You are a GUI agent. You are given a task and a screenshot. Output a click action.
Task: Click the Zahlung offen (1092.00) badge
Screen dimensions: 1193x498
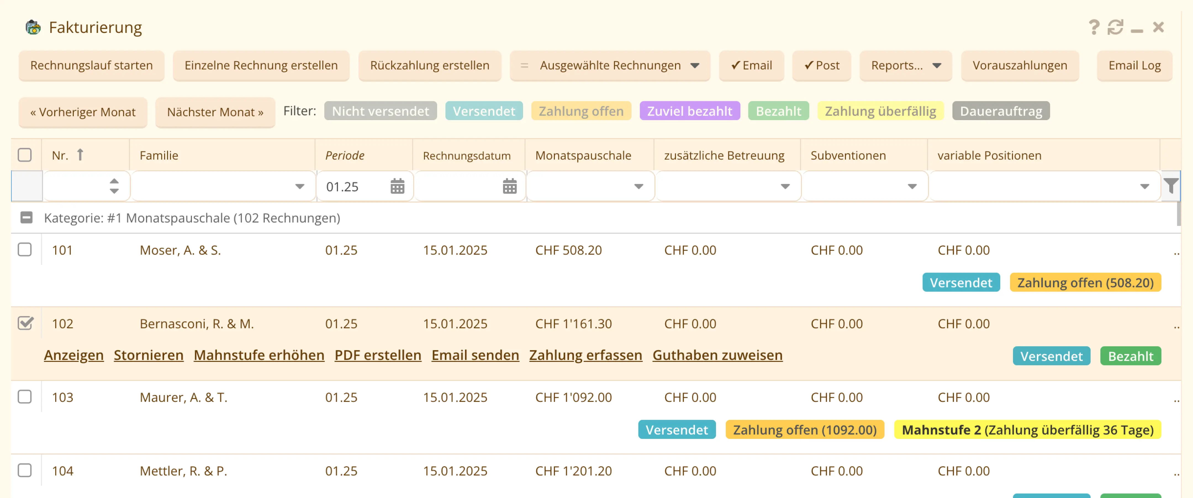click(804, 430)
